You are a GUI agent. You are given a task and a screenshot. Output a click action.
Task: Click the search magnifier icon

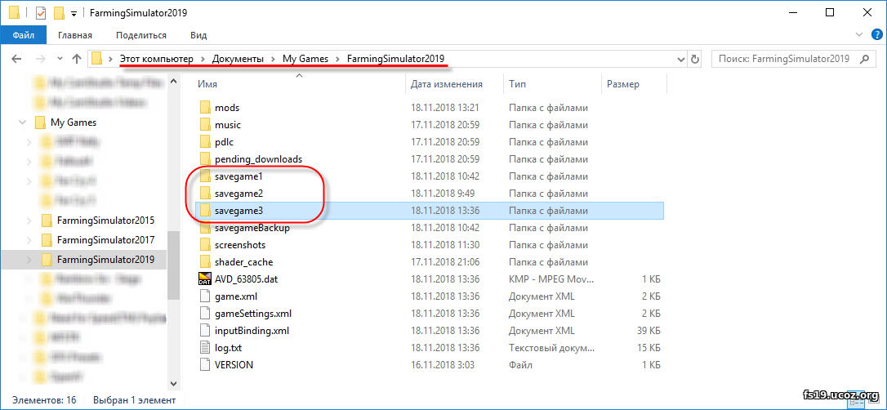pyautogui.click(x=864, y=58)
